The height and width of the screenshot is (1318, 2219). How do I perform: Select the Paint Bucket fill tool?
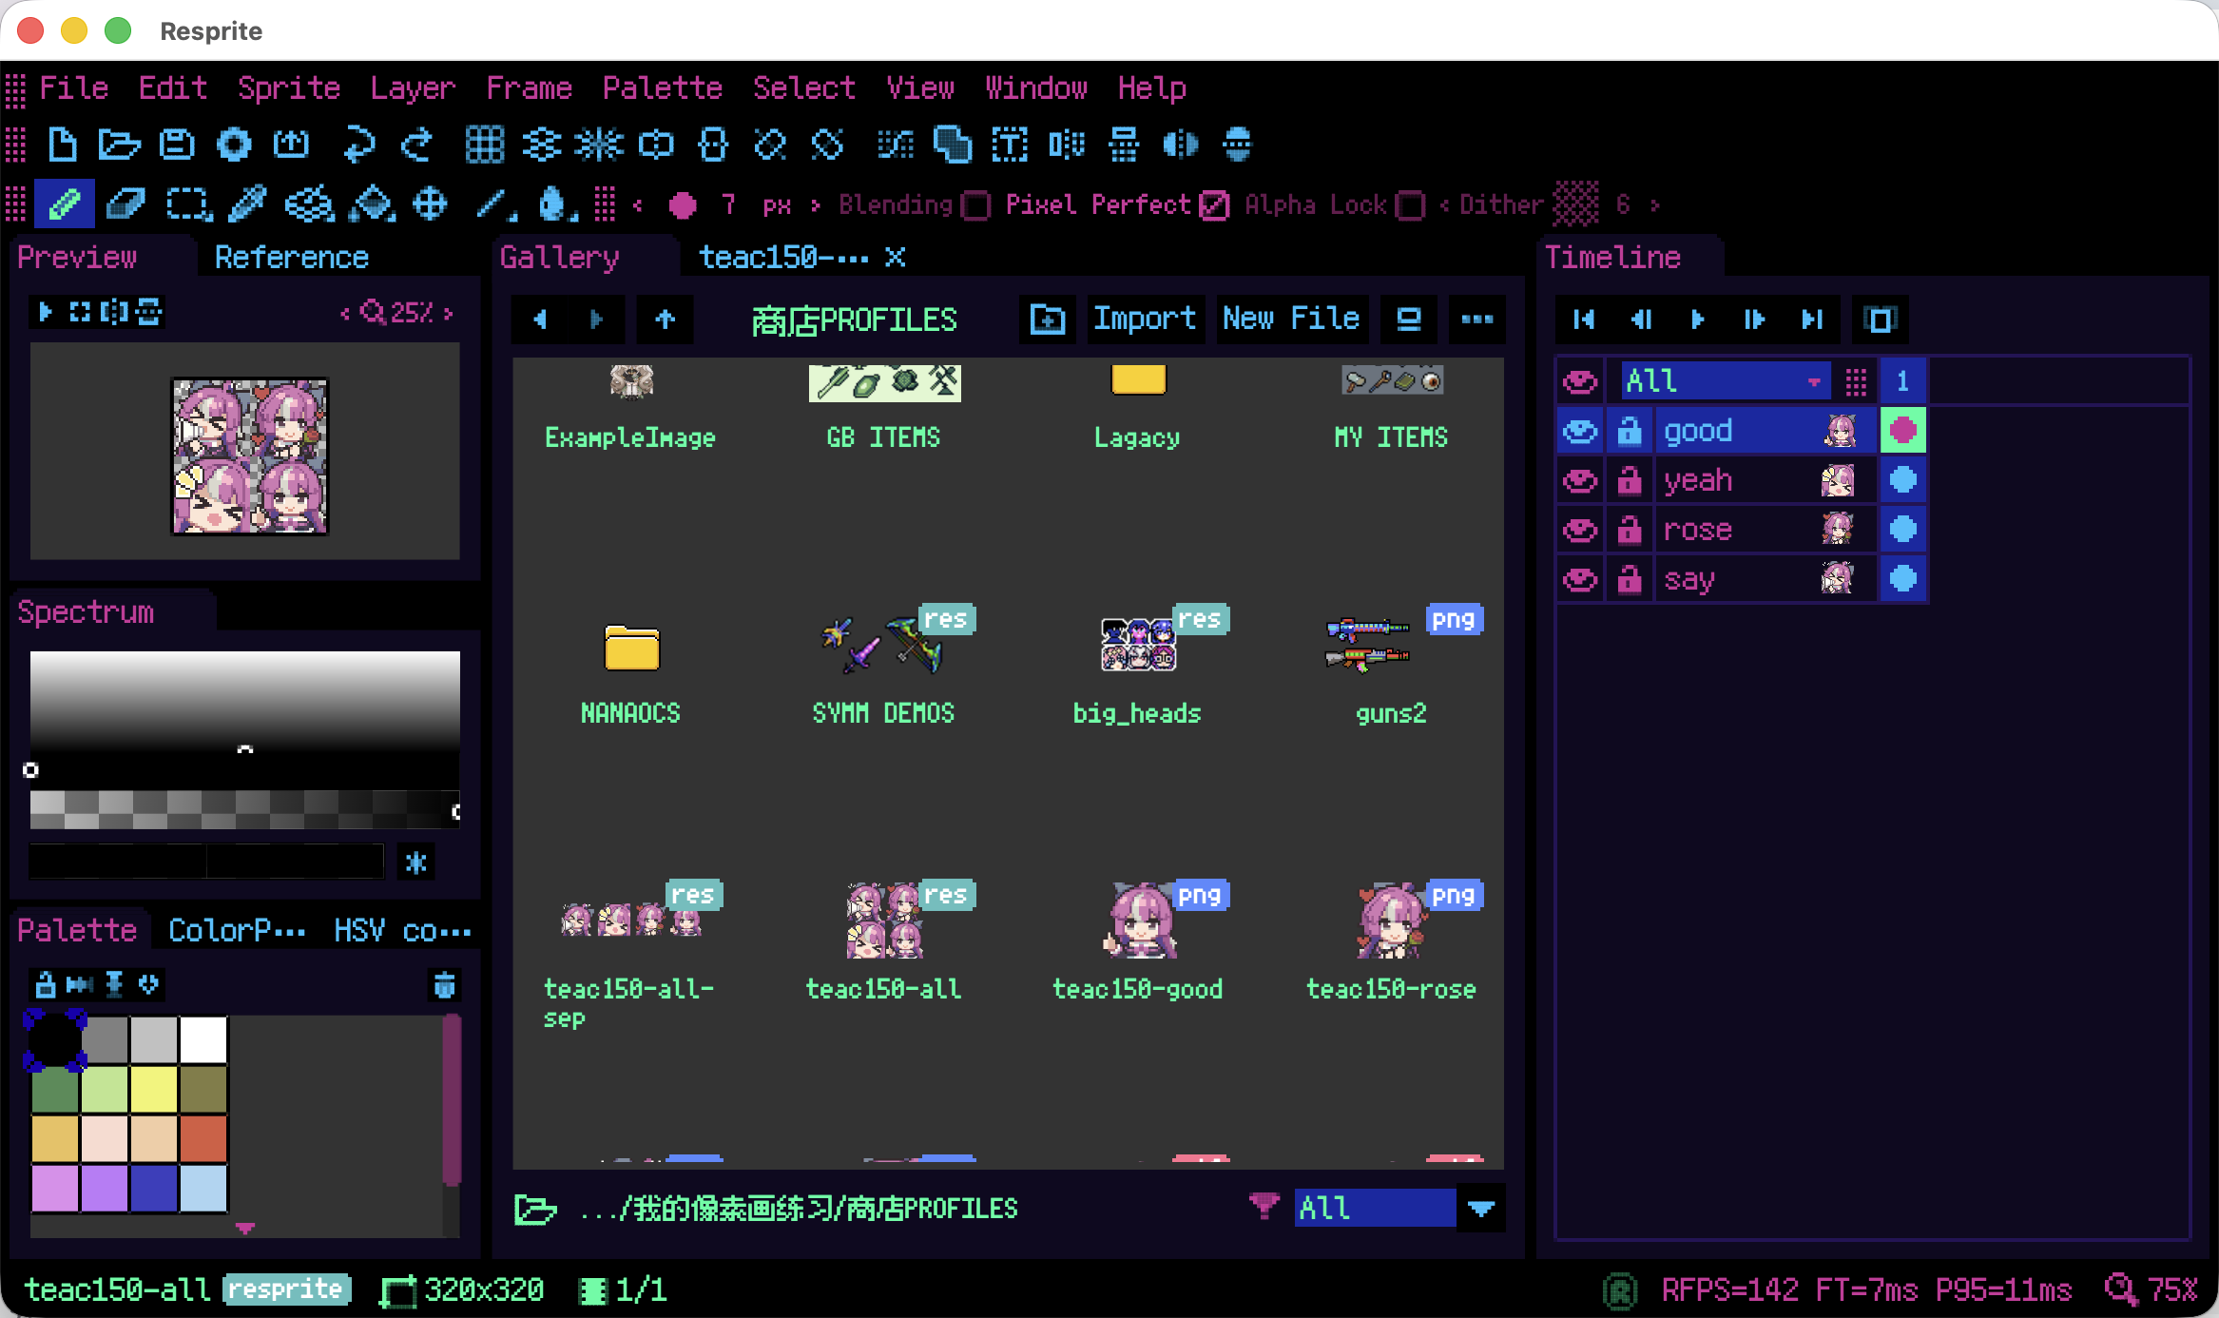click(372, 204)
